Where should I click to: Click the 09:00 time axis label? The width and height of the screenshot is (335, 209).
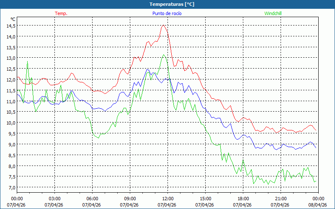tap(130, 198)
